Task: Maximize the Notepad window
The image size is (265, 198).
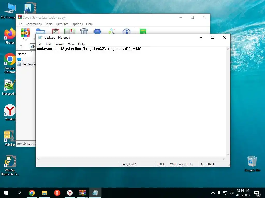Action: point(212,37)
